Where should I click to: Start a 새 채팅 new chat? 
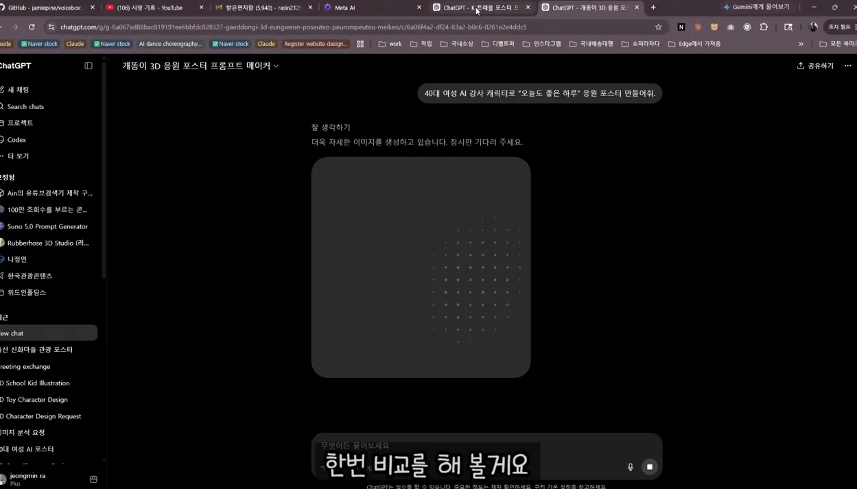point(15,90)
